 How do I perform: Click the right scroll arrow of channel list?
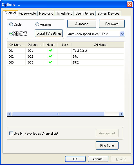click(x=121, y=114)
